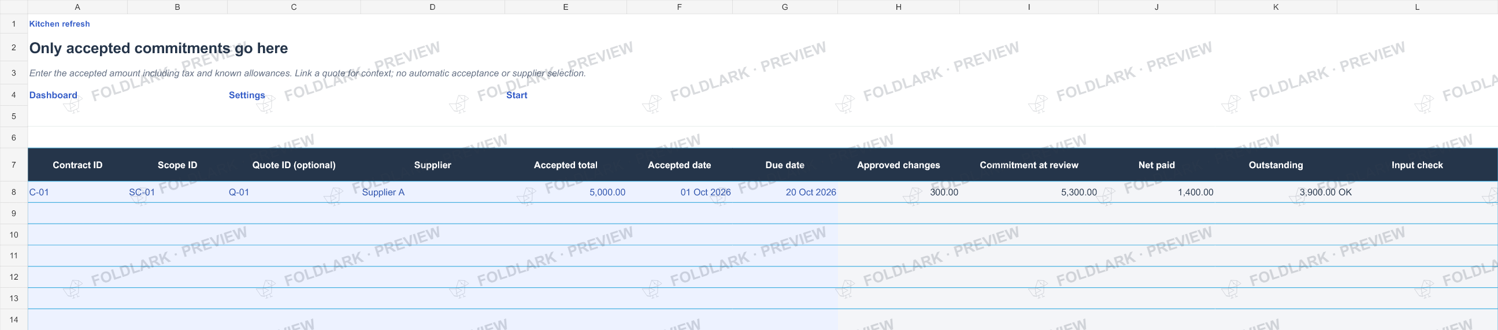Select cell containing SC-01
The height and width of the screenshot is (330, 1498).
point(177,192)
